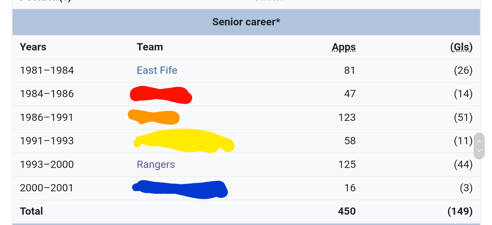This screenshot has width=492, height=225.
Task: Click the Senior career header bar
Action: (246, 22)
